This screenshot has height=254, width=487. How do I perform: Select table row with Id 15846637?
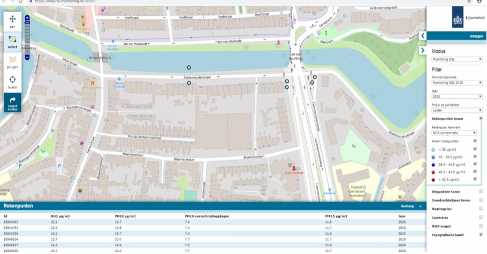pos(213,245)
